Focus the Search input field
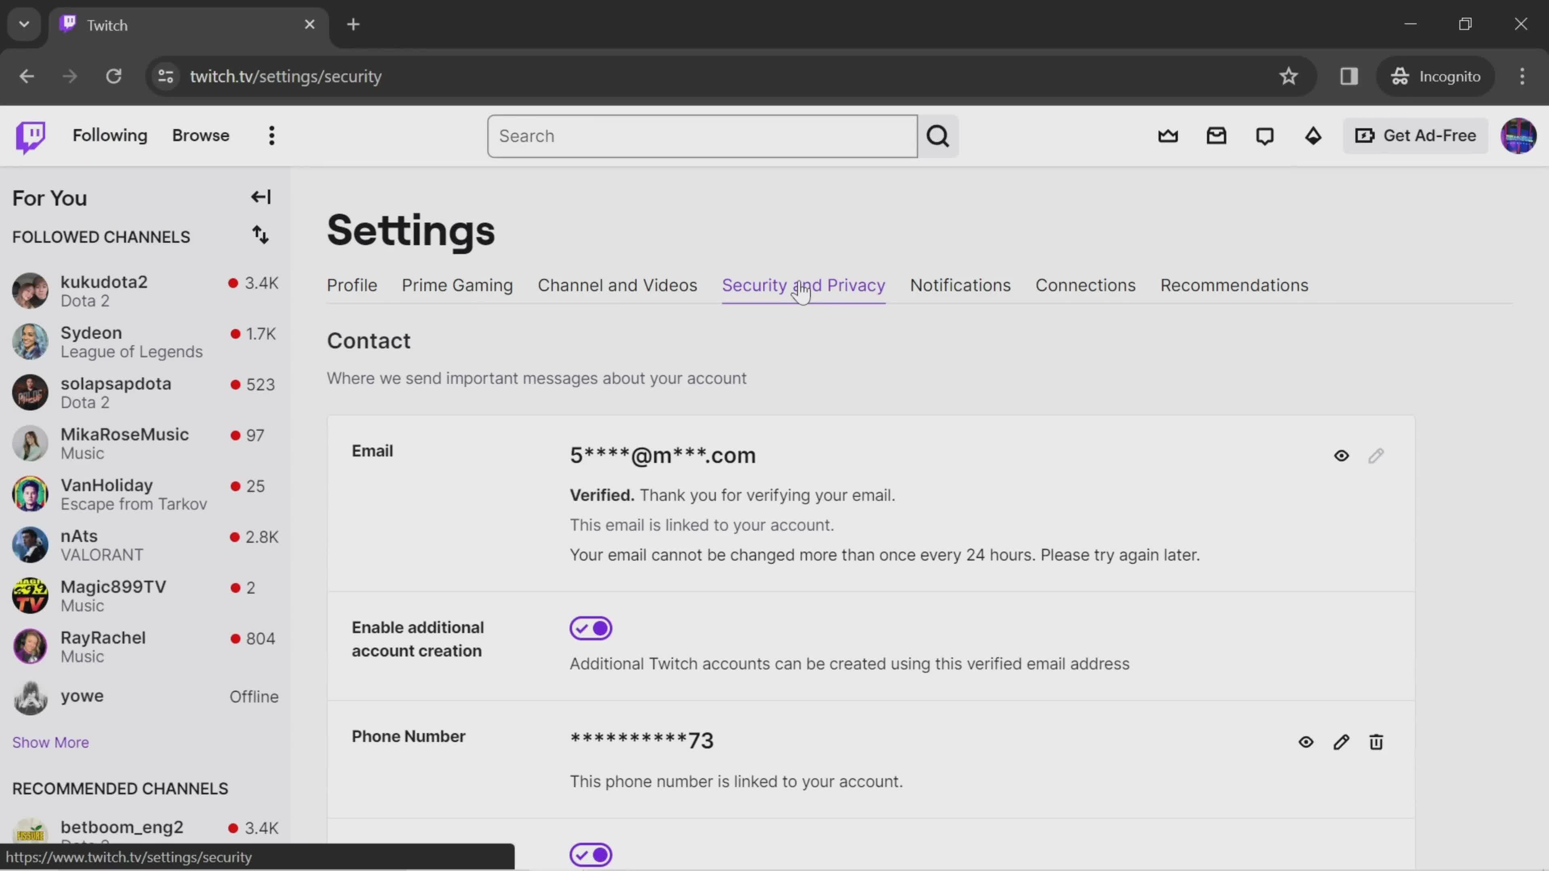 [702, 136]
